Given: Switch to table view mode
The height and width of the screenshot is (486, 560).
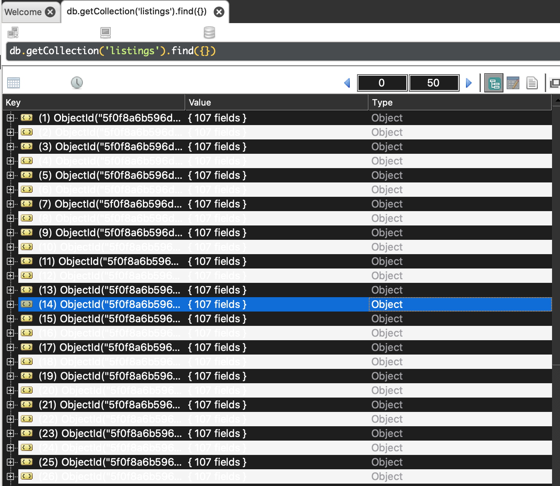Looking at the screenshot, I should (513, 83).
